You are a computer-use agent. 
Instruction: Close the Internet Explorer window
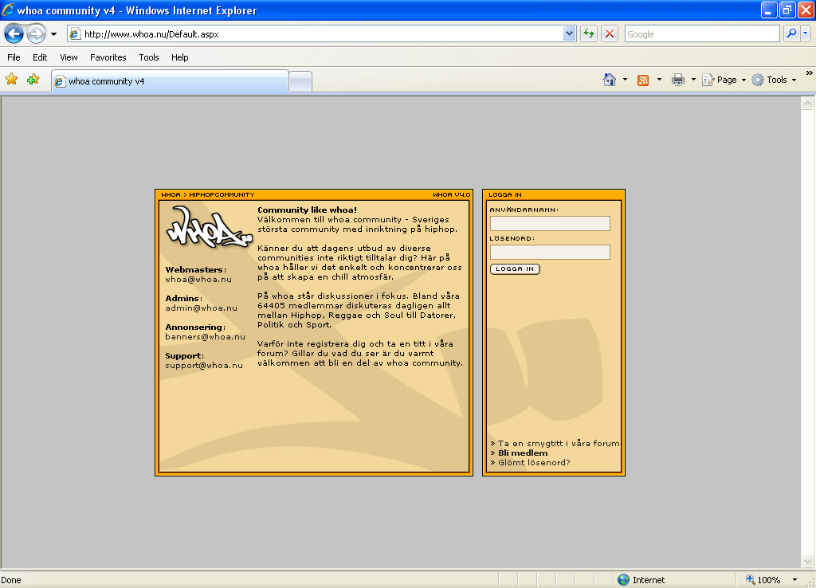[806, 10]
